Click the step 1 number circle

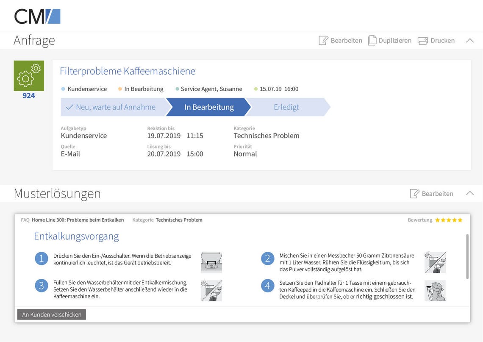click(x=41, y=259)
